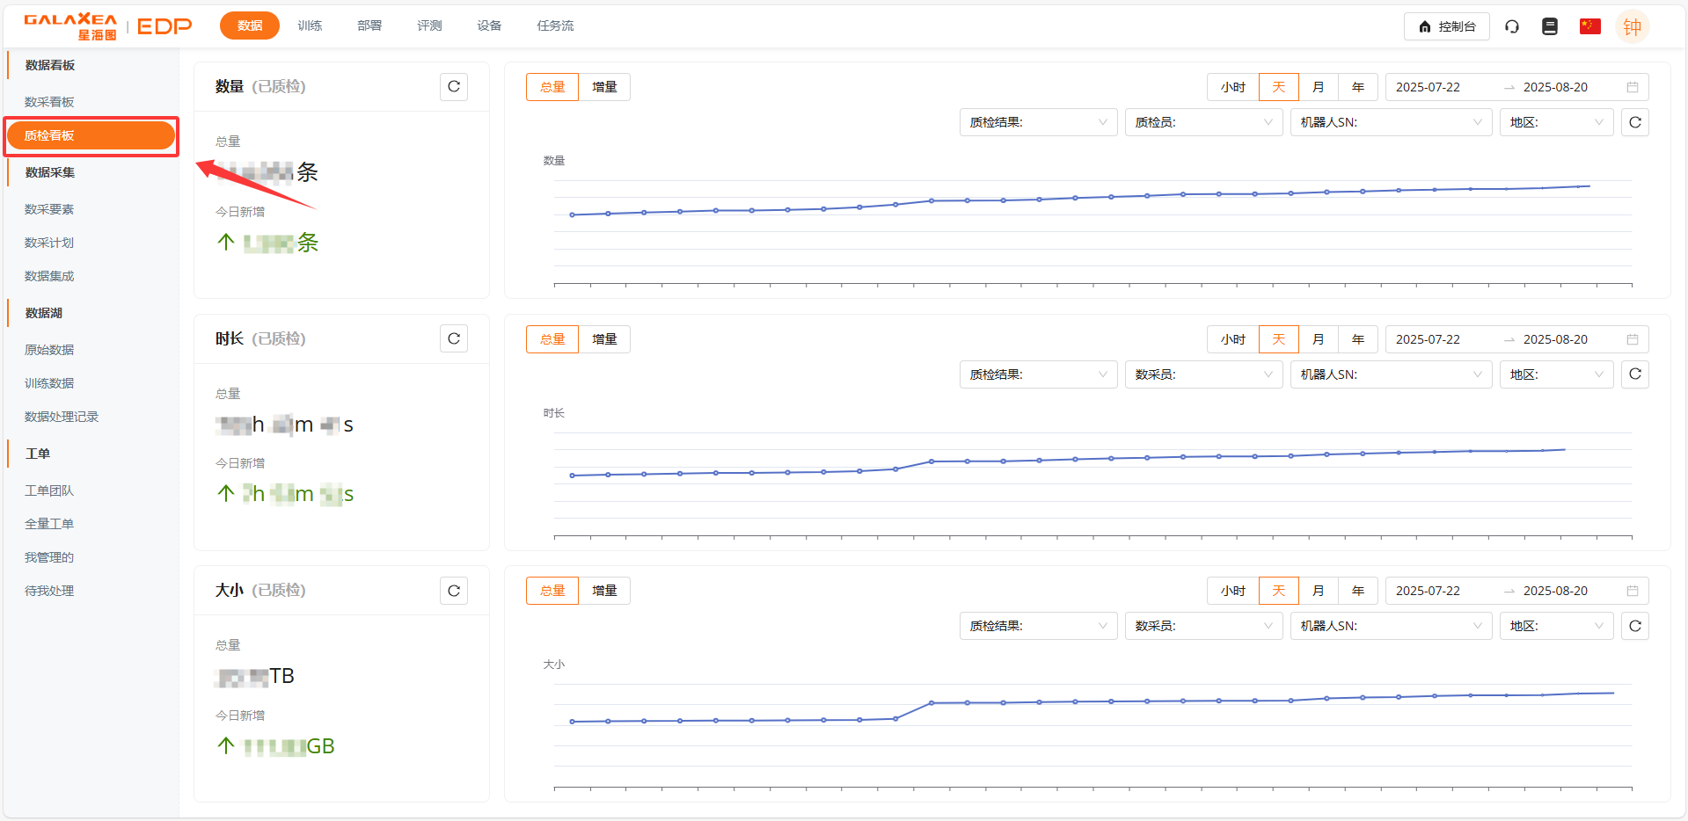Screen dimensions: 1688x821
Task: Click the Chinese flag language icon
Action: [x=1589, y=26]
